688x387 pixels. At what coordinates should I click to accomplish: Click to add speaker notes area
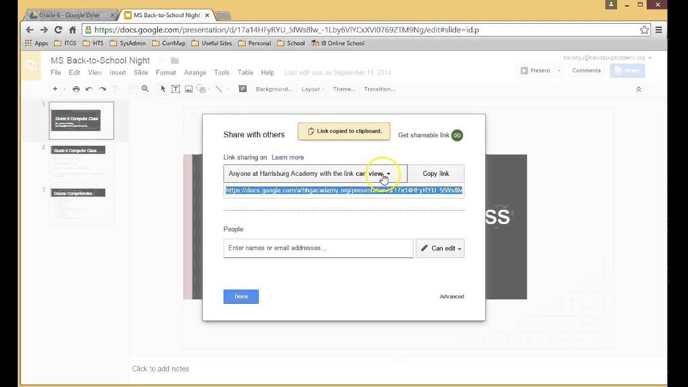click(161, 369)
